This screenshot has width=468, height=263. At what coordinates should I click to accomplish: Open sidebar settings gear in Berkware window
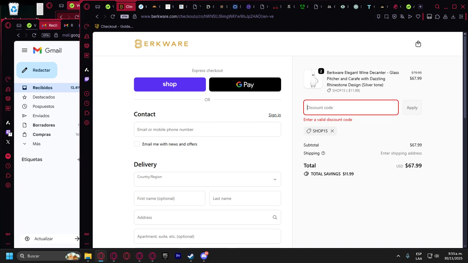[x=87, y=123]
